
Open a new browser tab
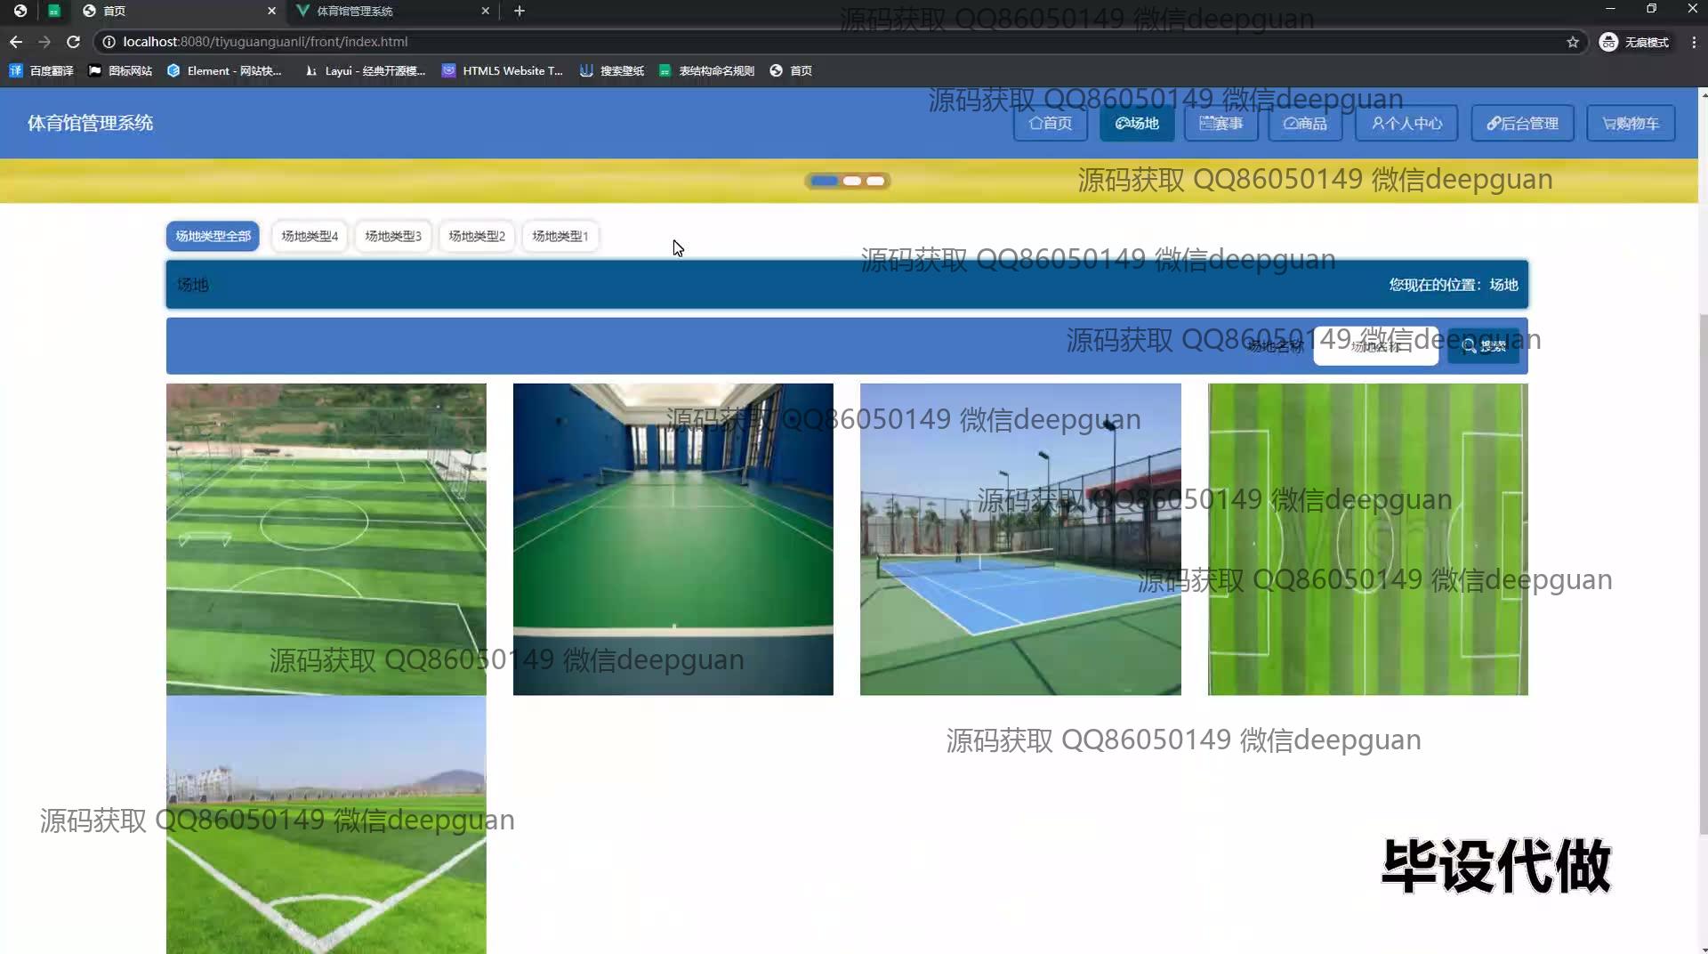point(520,11)
